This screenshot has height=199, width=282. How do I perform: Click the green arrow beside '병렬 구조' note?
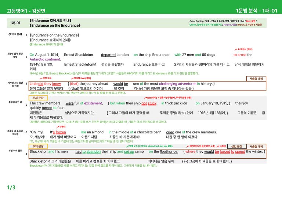pos(127,147)
